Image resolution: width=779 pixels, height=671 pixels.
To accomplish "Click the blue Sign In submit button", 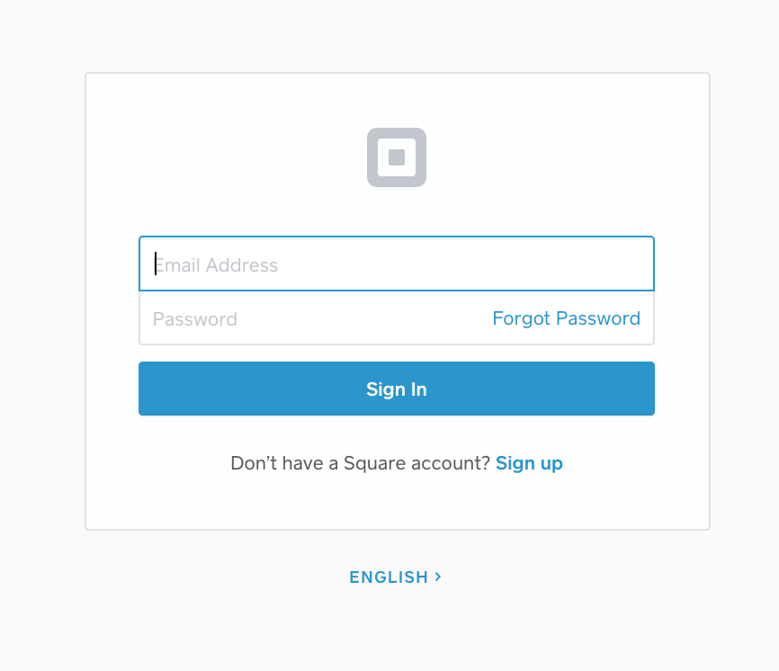I will click(x=396, y=389).
